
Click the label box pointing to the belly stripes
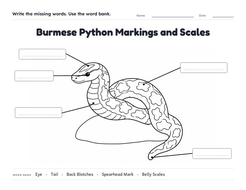(x=39, y=113)
